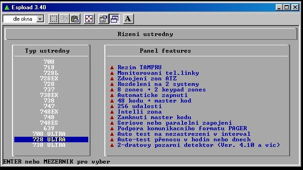The height and width of the screenshot is (170, 303).
Task: Click '48 kodu + master kod' line
Action: [154, 101]
